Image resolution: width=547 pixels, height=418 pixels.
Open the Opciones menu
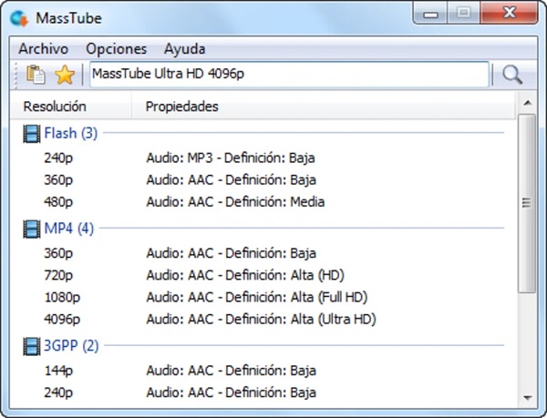click(116, 49)
